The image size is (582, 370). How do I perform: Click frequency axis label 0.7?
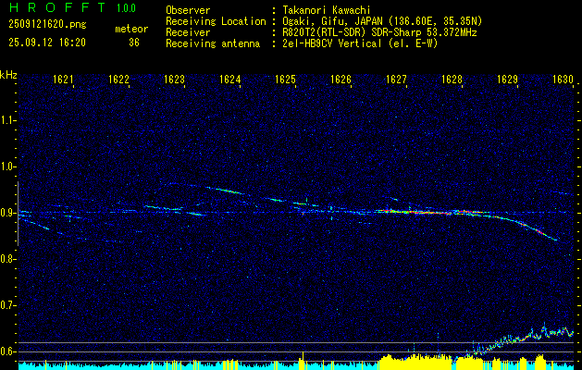pyautogui.click(x=8, y=305)
